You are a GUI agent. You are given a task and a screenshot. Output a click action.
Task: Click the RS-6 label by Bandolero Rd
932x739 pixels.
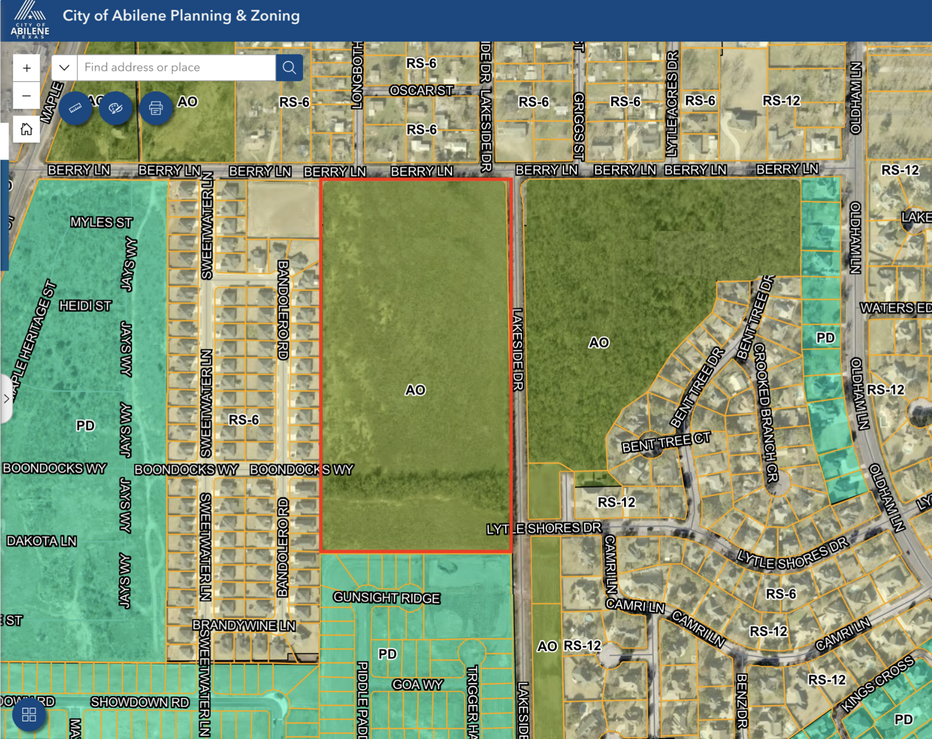(x=244, y=420)
